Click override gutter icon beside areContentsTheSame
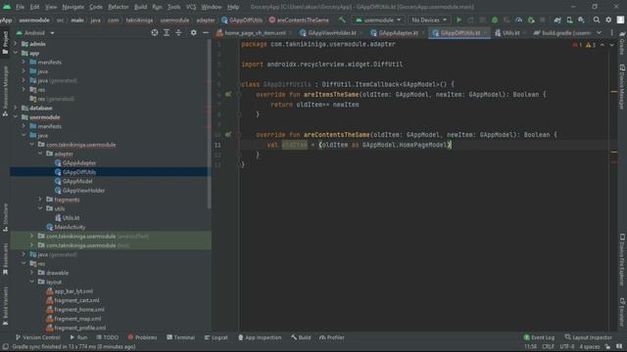This screenshot has width=627, height=352. pos(228,135)
